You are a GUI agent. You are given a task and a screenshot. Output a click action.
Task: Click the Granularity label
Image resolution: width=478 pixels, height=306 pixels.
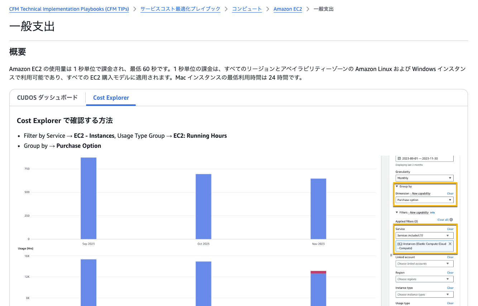click(x=403, y=172)
